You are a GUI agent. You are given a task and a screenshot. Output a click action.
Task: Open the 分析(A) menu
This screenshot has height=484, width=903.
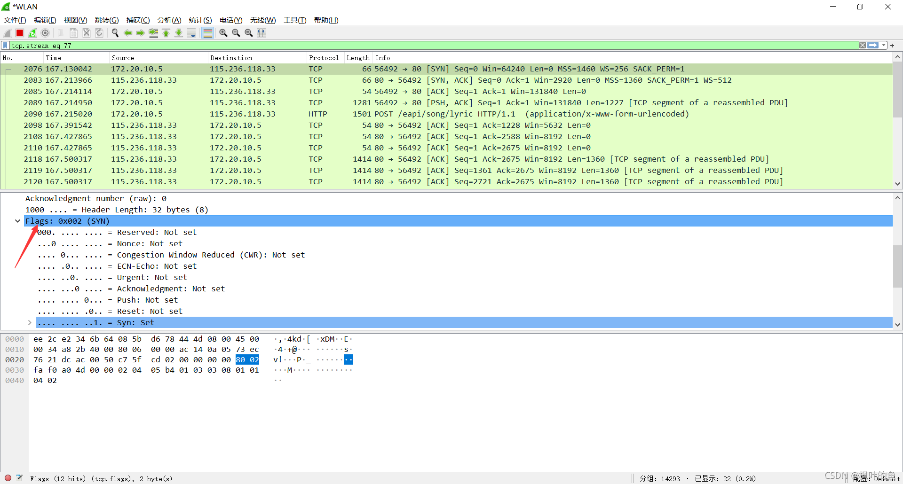coord(169,20)
